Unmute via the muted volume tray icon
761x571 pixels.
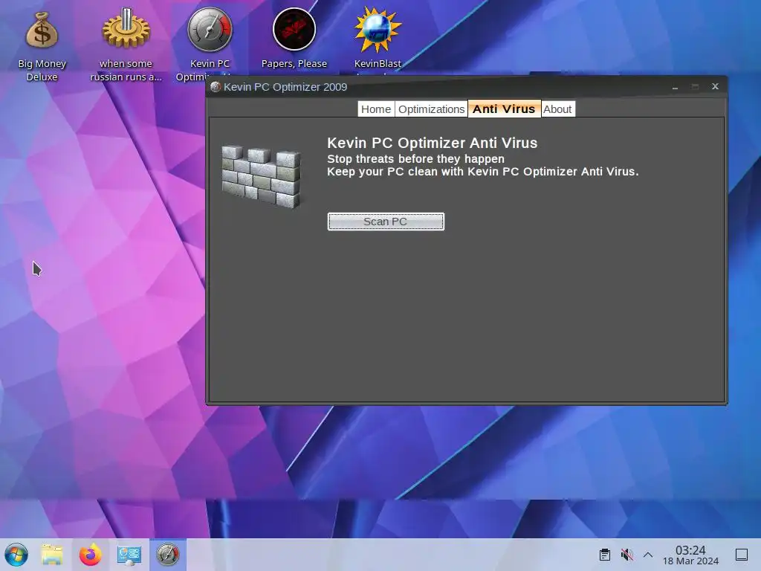point(626,555)
